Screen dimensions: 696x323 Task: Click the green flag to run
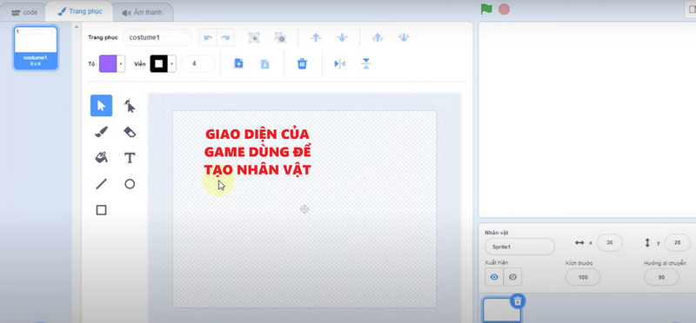[486, 10]
